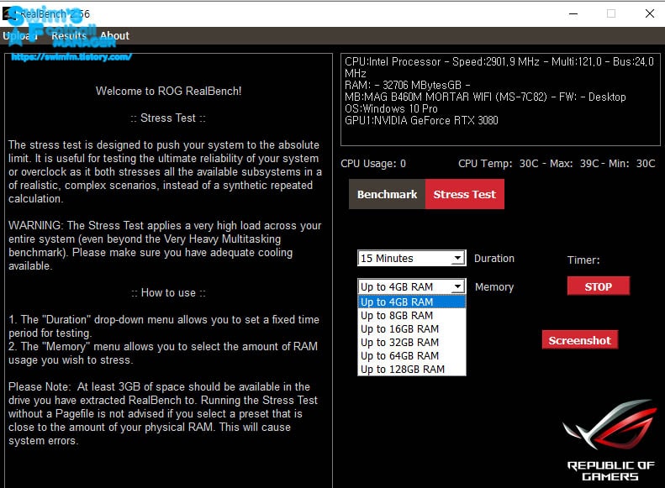Choose Up to 32GB RAM option

[x=411, y=343]
